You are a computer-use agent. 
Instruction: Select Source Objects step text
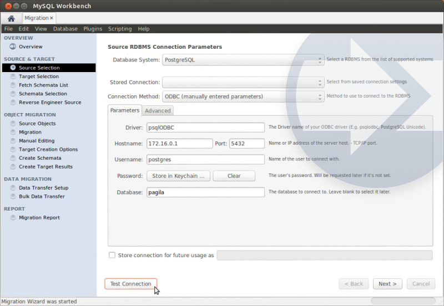coord(37,123)
